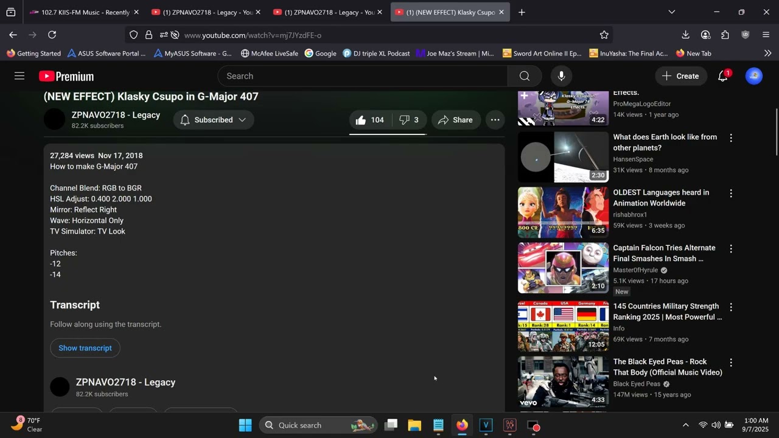The width and height of the screenshot is (779, 438).
Task: Open the Windows Start menu
Action: [x=245, y=425]
